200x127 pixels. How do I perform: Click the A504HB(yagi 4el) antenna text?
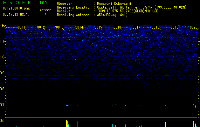(112, 15)
